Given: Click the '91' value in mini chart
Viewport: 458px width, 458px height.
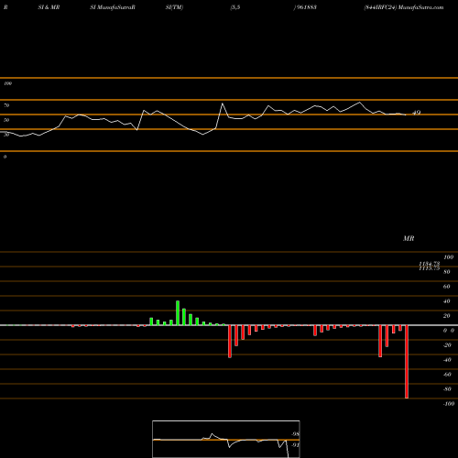Looking at the screenshot, I should point(295,445).
